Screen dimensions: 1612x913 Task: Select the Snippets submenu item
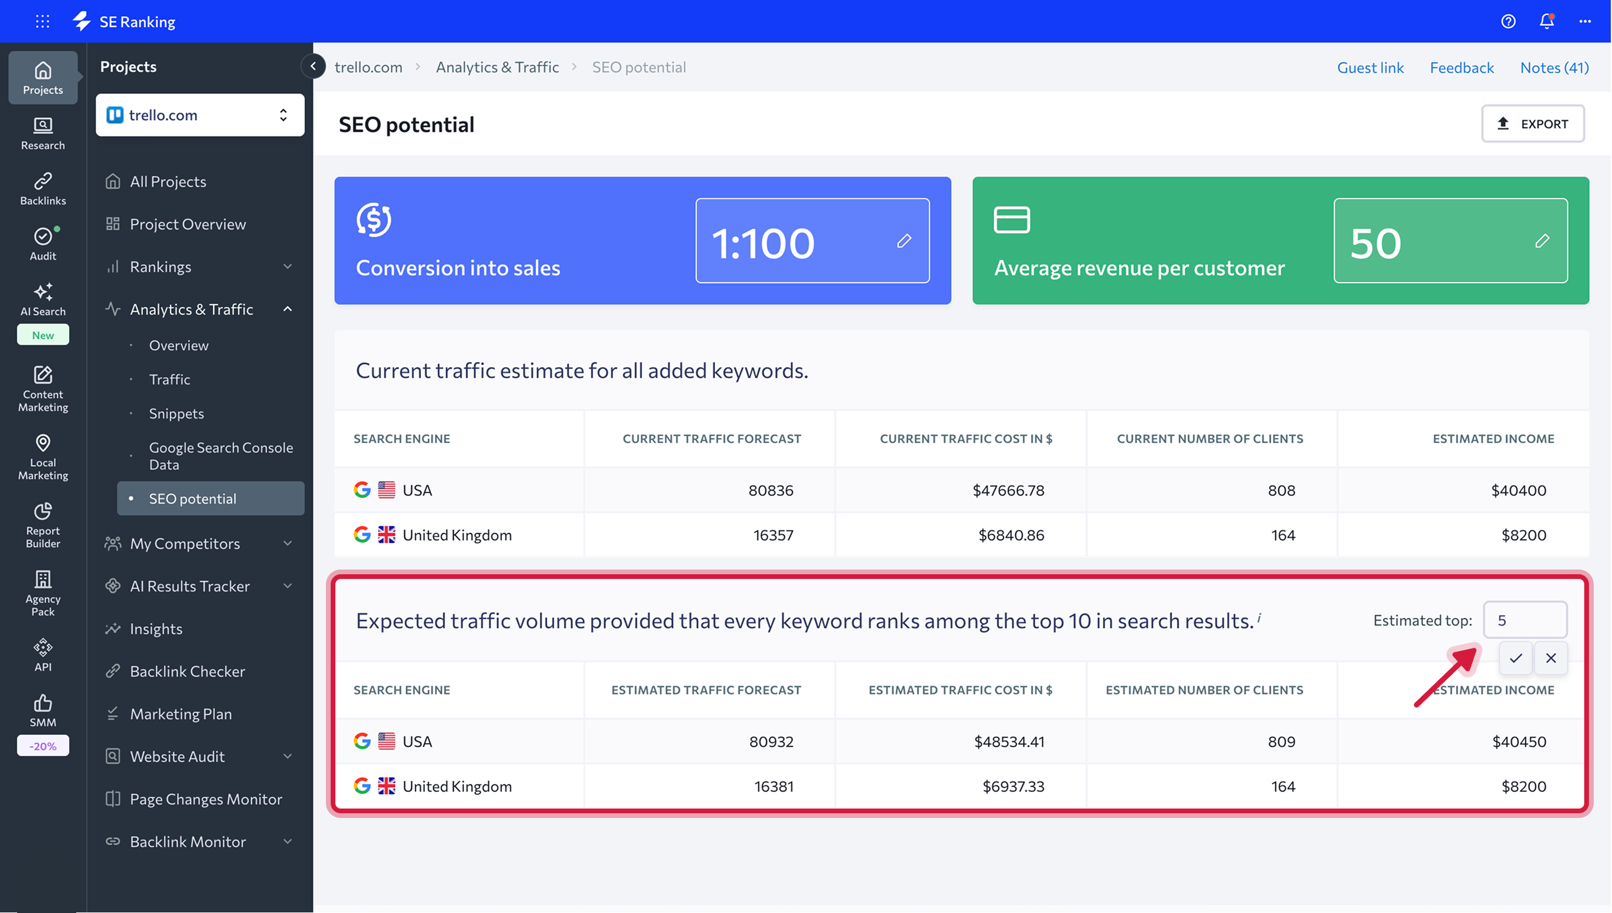pos(176,413)
